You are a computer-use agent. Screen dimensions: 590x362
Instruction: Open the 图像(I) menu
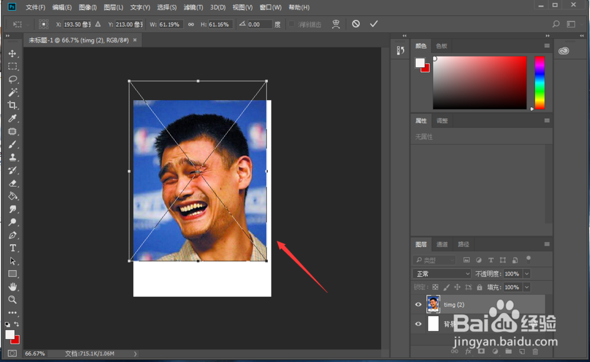[88, 7]
